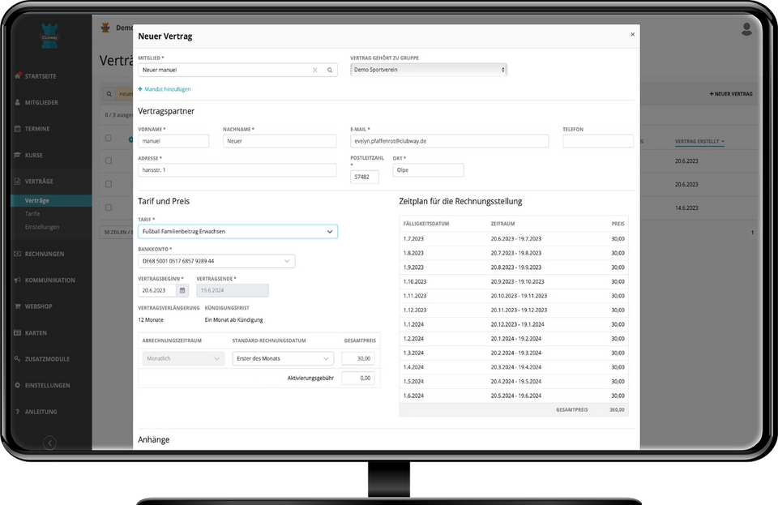This screenshot has width=778, height=505.
Task: Click the Anleitung question mark icon
Action: click(x=18, y=412)
